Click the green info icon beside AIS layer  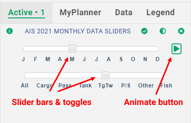click(x=10, y=31)
